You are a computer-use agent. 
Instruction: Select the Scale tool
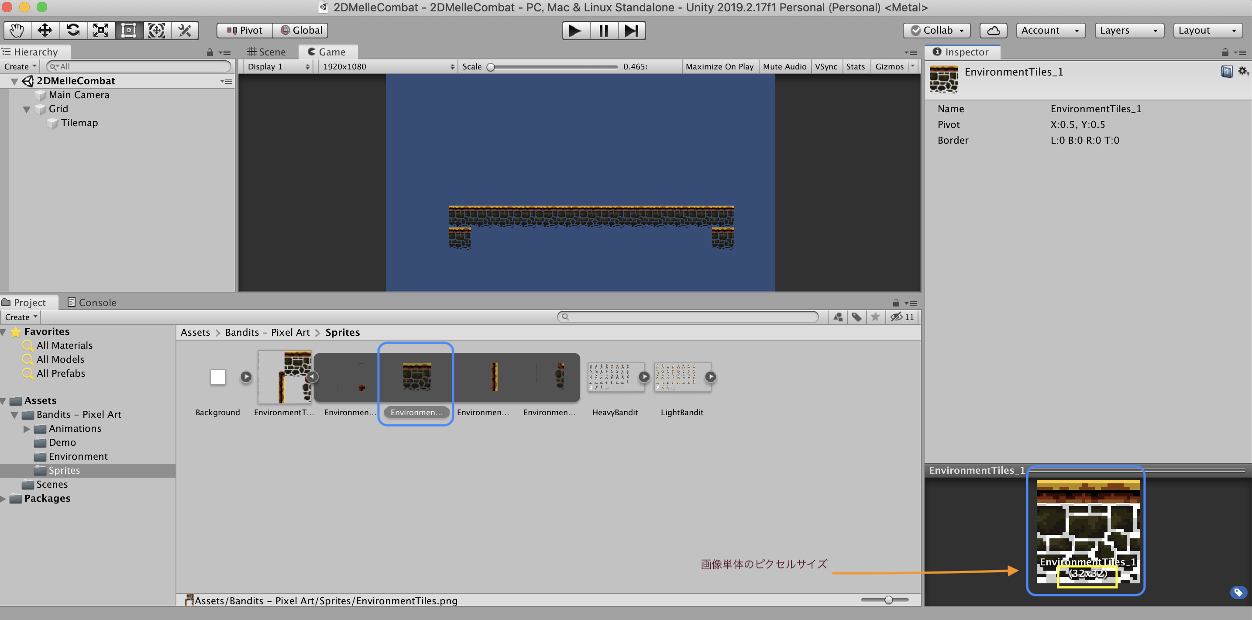[100, 30]
